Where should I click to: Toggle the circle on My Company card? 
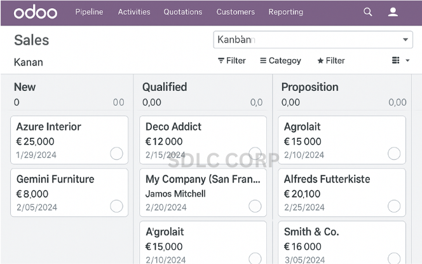click(x=255, y=206)
